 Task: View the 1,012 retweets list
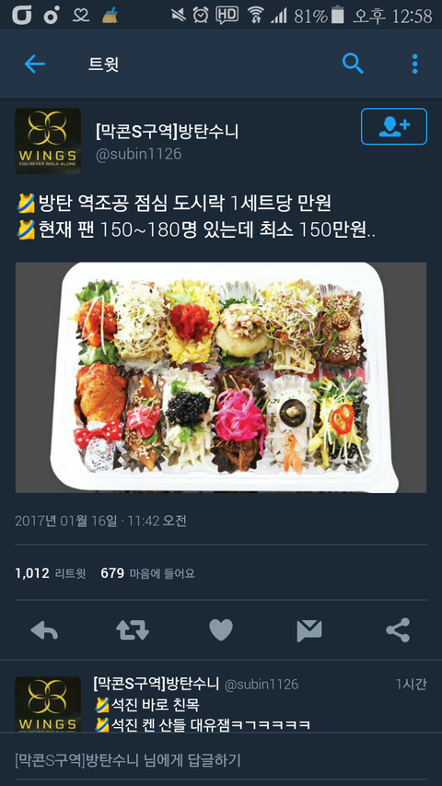point(51,573)
